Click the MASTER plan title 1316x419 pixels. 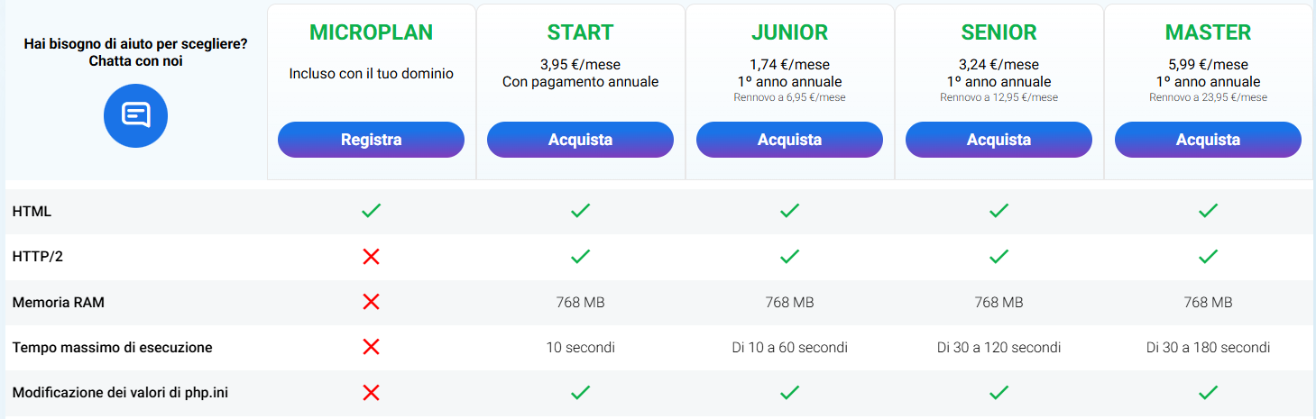coord(1208,32)
